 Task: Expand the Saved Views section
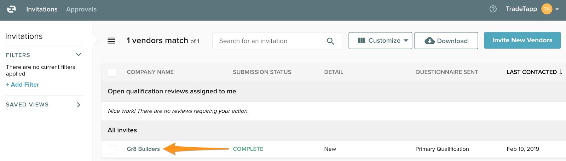click(79, 105)
